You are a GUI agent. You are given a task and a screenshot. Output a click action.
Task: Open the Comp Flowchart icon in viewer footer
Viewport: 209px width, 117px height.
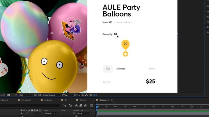87,95
